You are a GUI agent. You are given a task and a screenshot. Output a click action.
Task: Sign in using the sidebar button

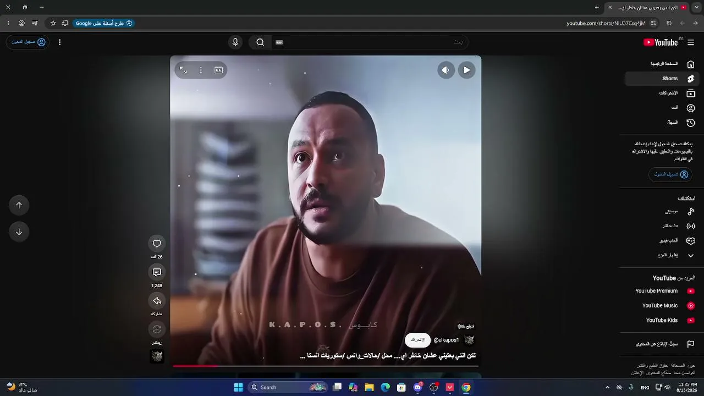tap(670, 174)
